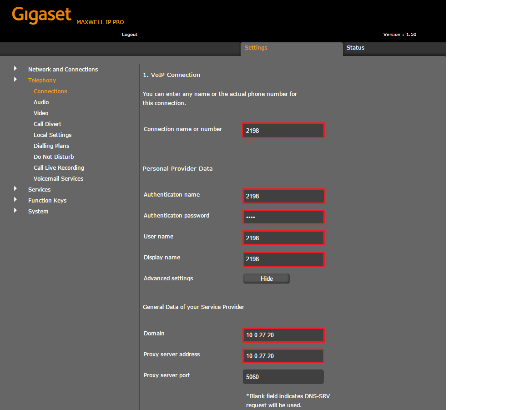Image resolution: width=524 pixels, height=410 pixels.
Task: Open Voicemail Services page
Action: 58,179
